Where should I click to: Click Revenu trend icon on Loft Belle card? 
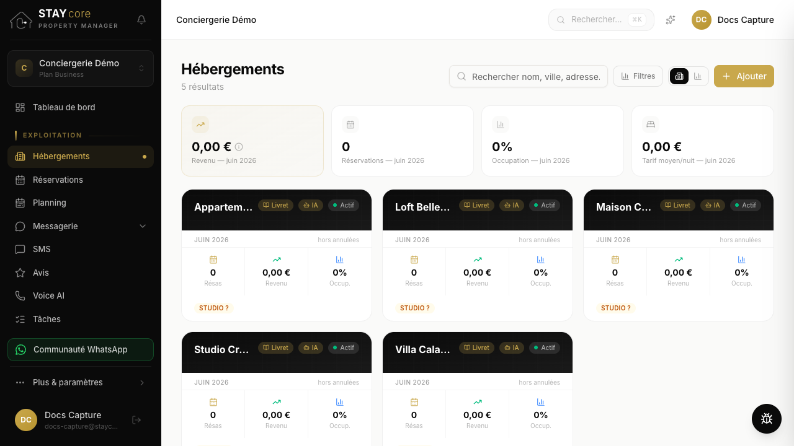(478, 260)
